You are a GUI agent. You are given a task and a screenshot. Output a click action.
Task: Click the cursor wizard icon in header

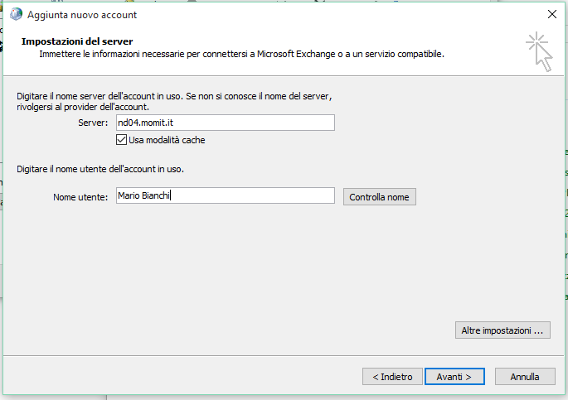(539, 50)
